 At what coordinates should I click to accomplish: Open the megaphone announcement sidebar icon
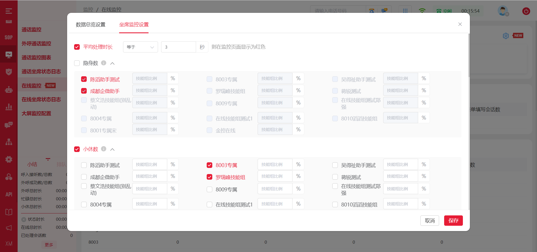[9, 228]
